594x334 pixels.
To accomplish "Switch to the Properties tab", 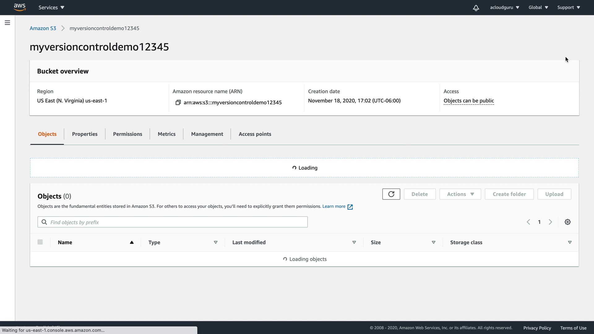I will [84, 134].
